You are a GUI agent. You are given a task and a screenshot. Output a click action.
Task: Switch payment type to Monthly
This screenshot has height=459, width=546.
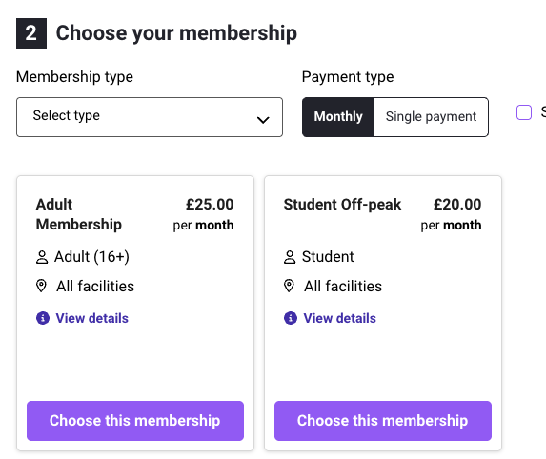338,117
